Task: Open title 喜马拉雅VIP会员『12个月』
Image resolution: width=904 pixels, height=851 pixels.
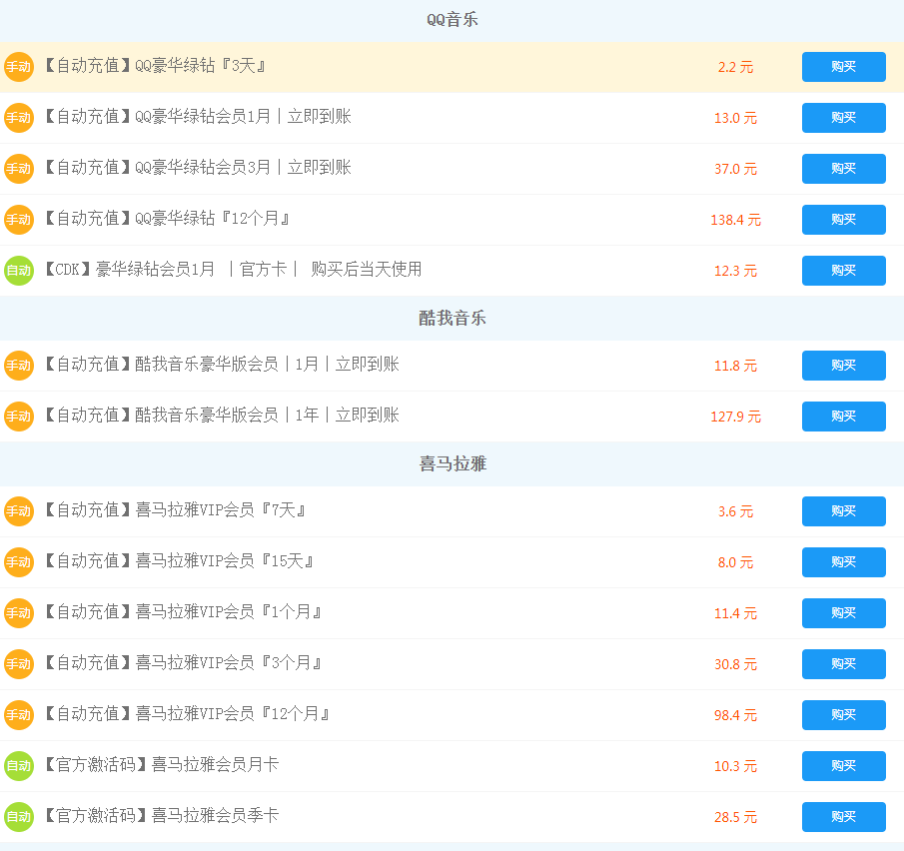Action: pyautogui.click(x=188, y=714)
